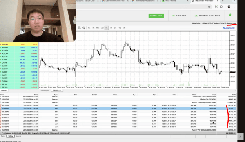Open MARKET ANALYSIS
Viewport: 245px width, 142px height.
tap(207, 16)
